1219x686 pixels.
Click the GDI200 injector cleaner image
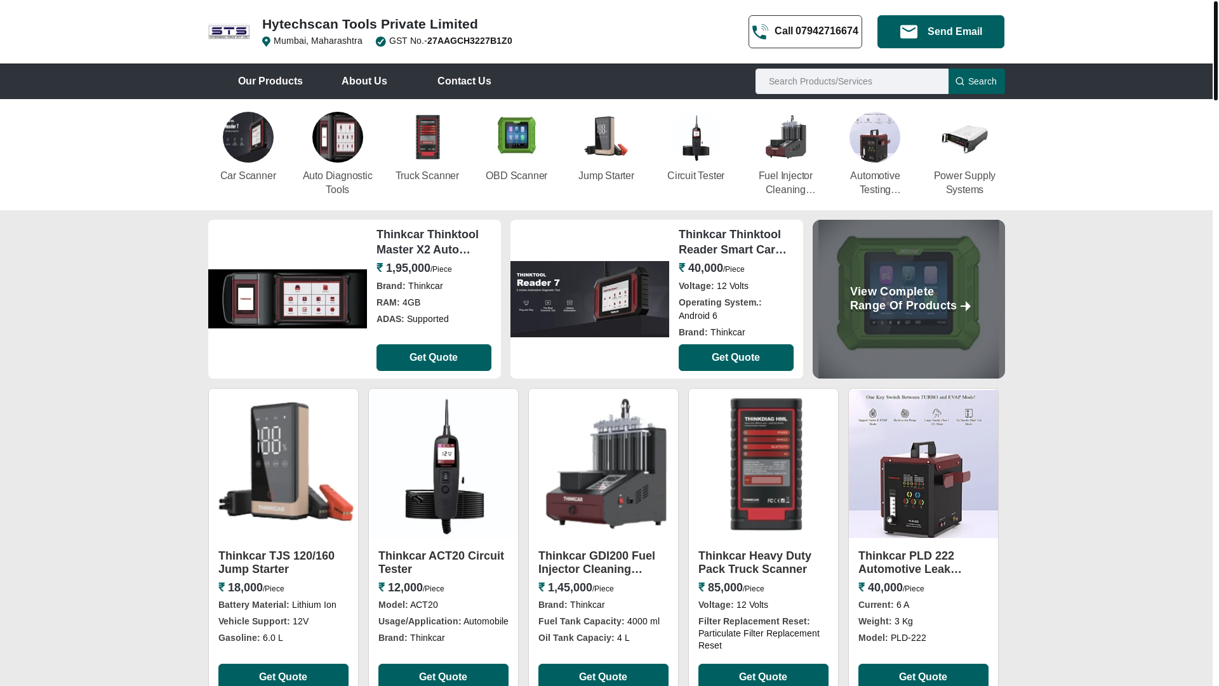point(603,464)
